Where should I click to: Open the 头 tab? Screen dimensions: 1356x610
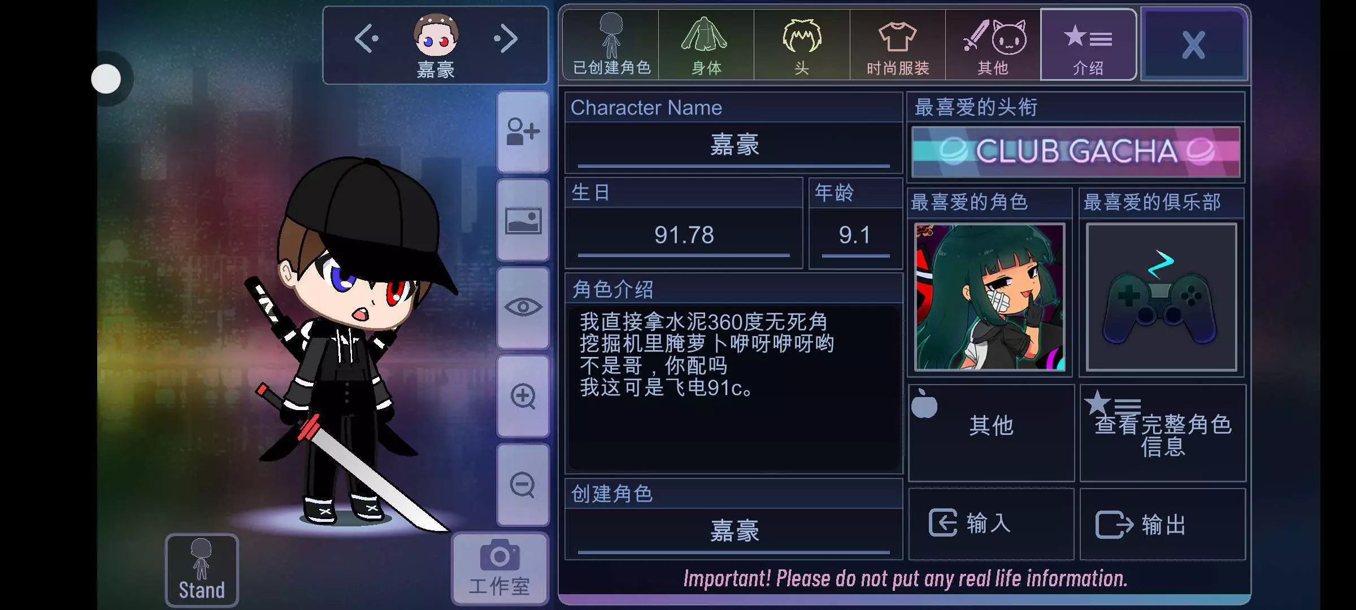[x=802, y=45]
